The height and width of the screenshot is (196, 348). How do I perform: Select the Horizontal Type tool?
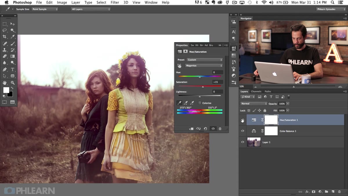click(12, 70)
